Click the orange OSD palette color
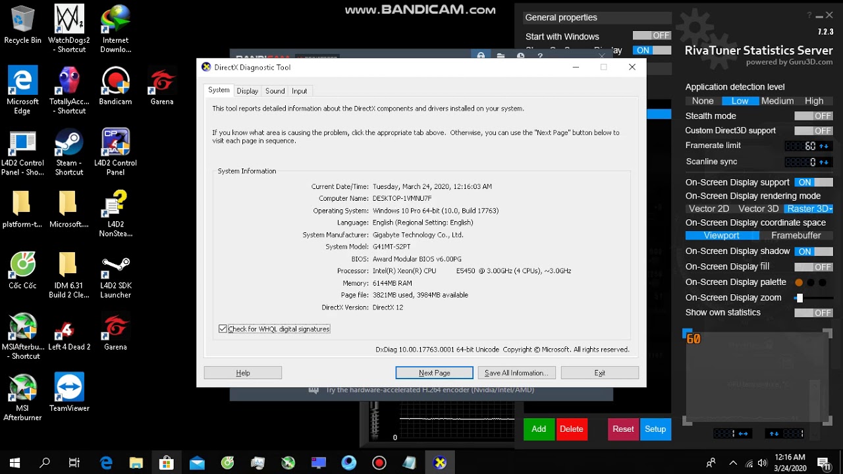 (x=799, y=282)
